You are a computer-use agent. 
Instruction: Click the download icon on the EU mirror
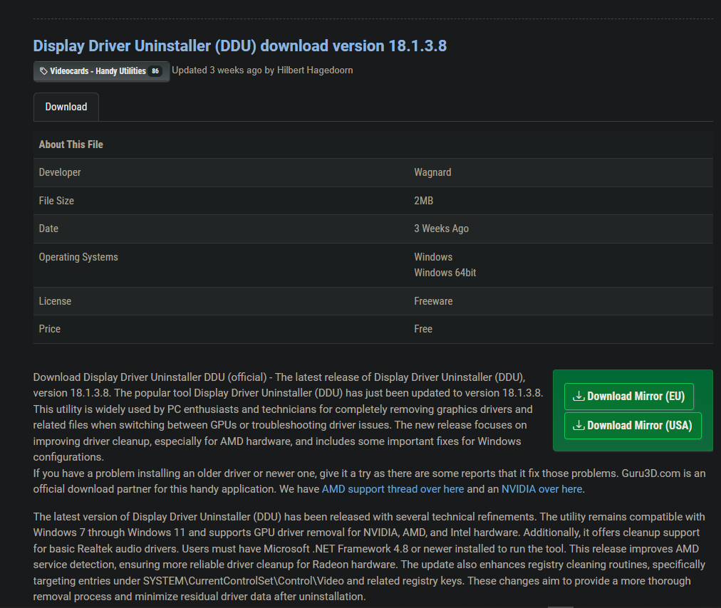579,396
